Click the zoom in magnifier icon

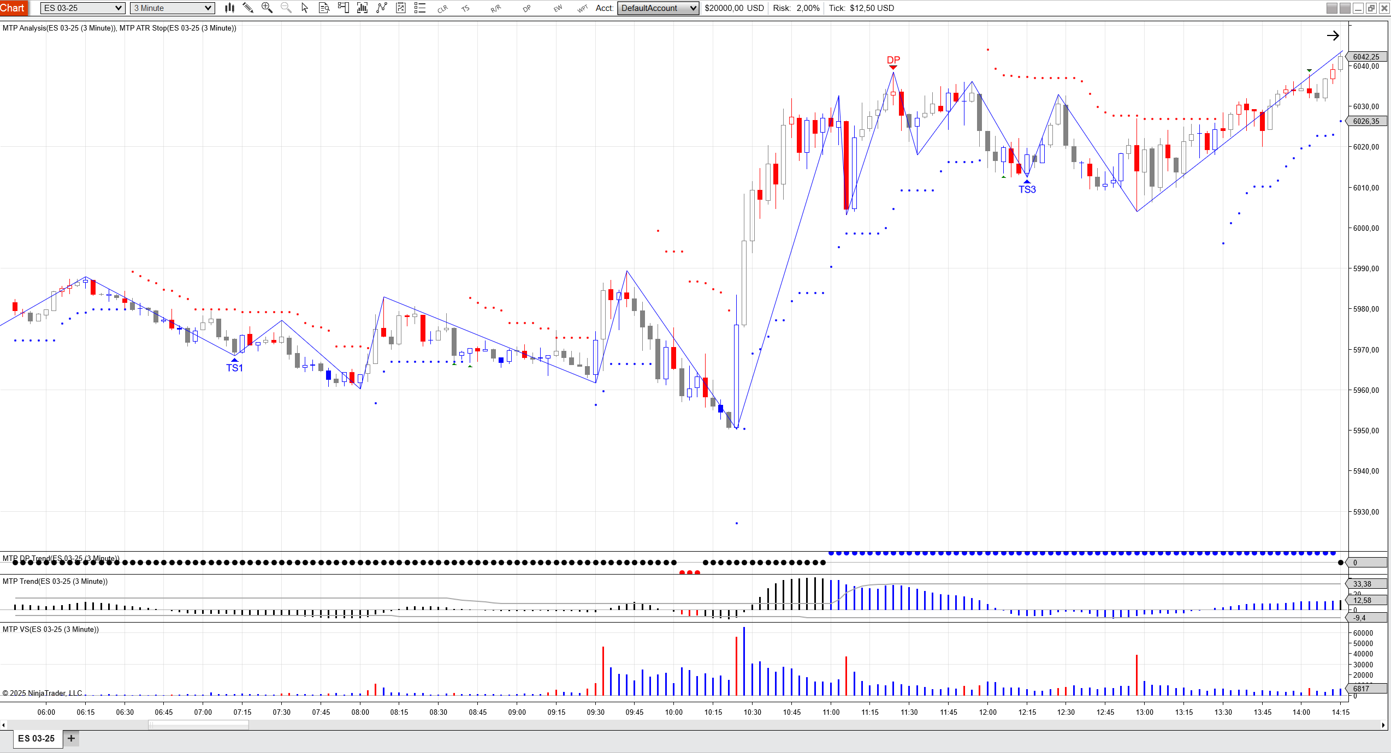(267, 8)
